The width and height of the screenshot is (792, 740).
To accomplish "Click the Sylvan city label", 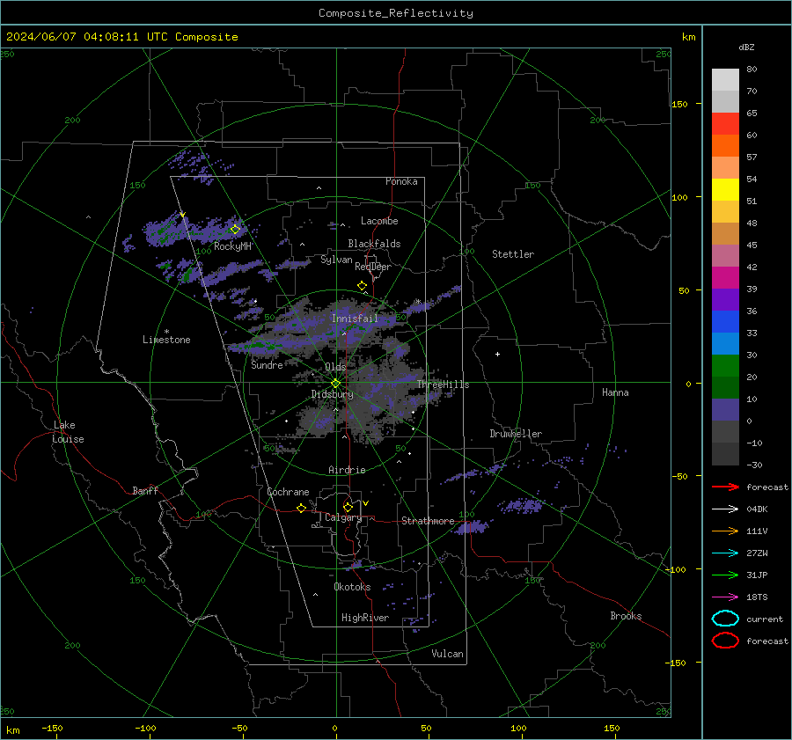I will [x=336, y=260].
